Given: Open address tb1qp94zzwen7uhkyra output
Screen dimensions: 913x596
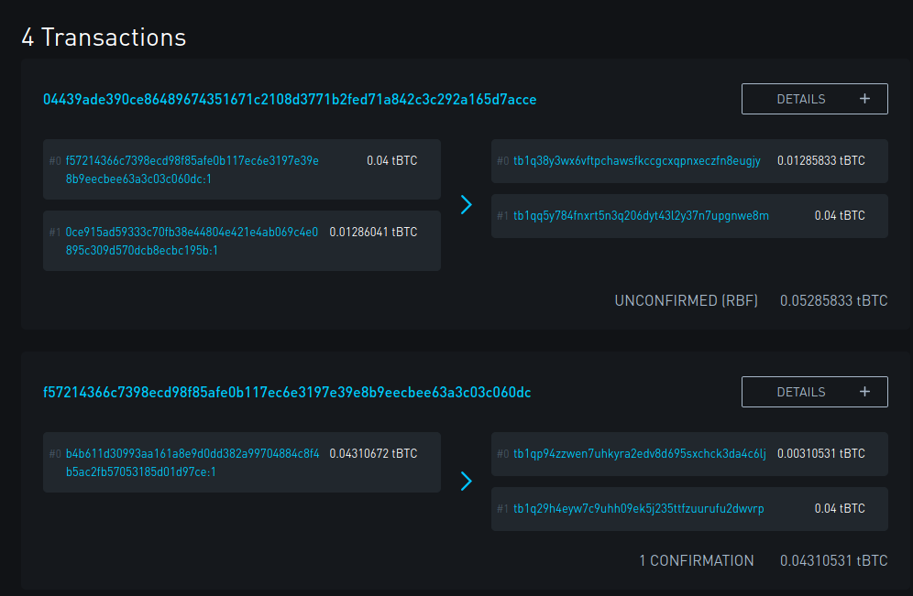Looking at the screenshot, I should coord(639,453).
